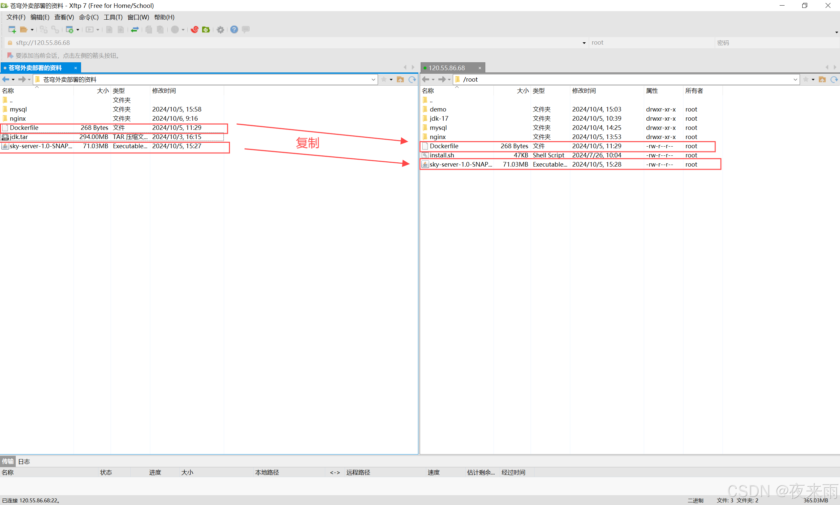The width and height of the screenshot is (840, 505).
Task: Select the 120.55.86.68 session tab
Action: tap(446, 68)
